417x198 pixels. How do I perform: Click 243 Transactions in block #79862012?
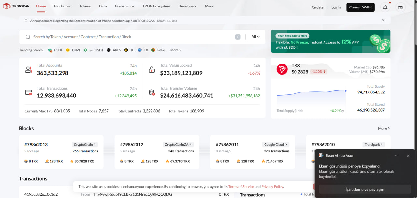coord(181,151)
